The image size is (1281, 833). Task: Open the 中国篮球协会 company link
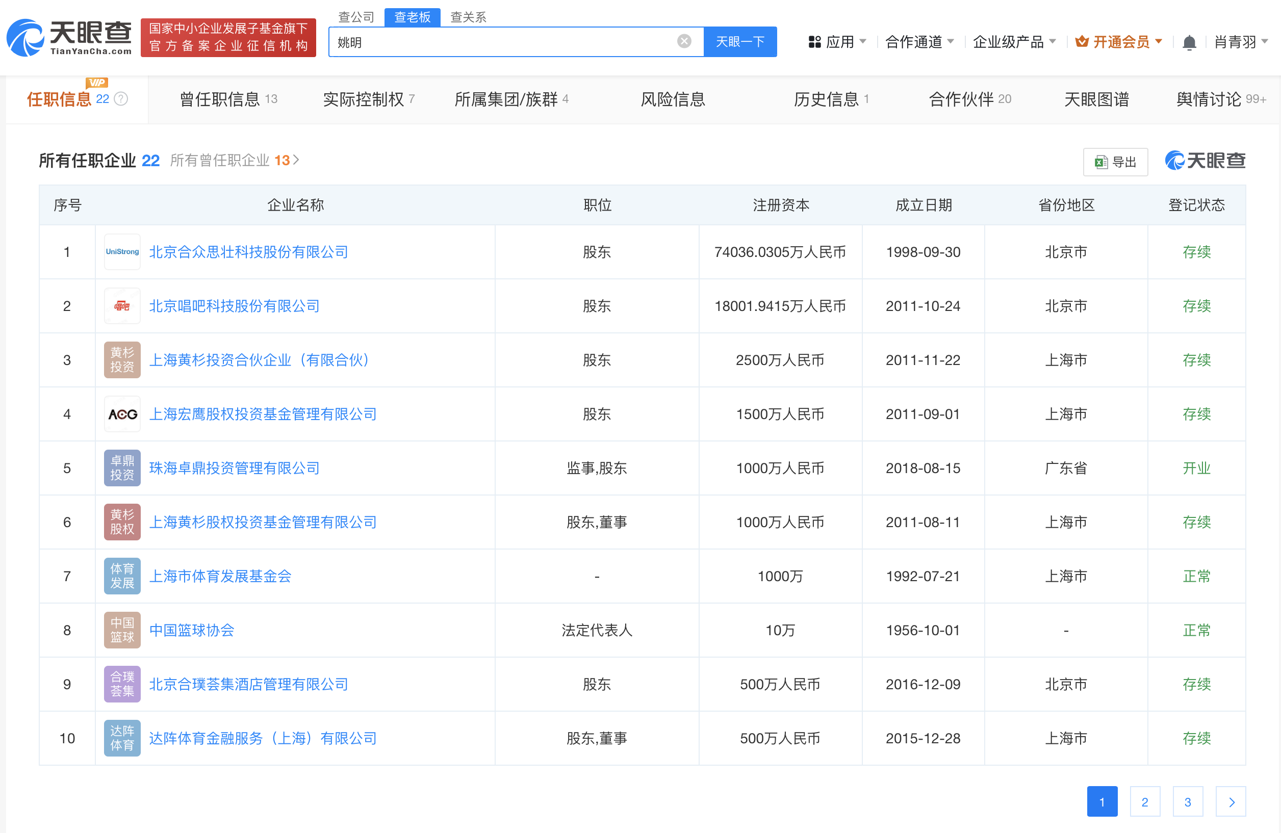[191, 630]
